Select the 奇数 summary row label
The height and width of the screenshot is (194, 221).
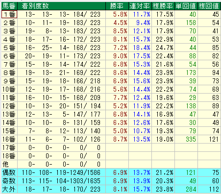[x=9, y=181]
